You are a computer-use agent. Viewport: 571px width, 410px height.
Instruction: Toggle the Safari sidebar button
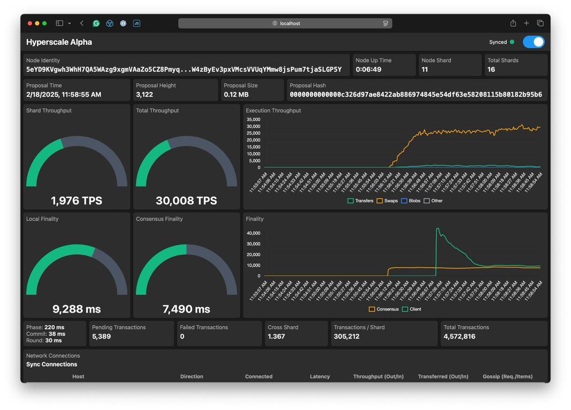59,23
